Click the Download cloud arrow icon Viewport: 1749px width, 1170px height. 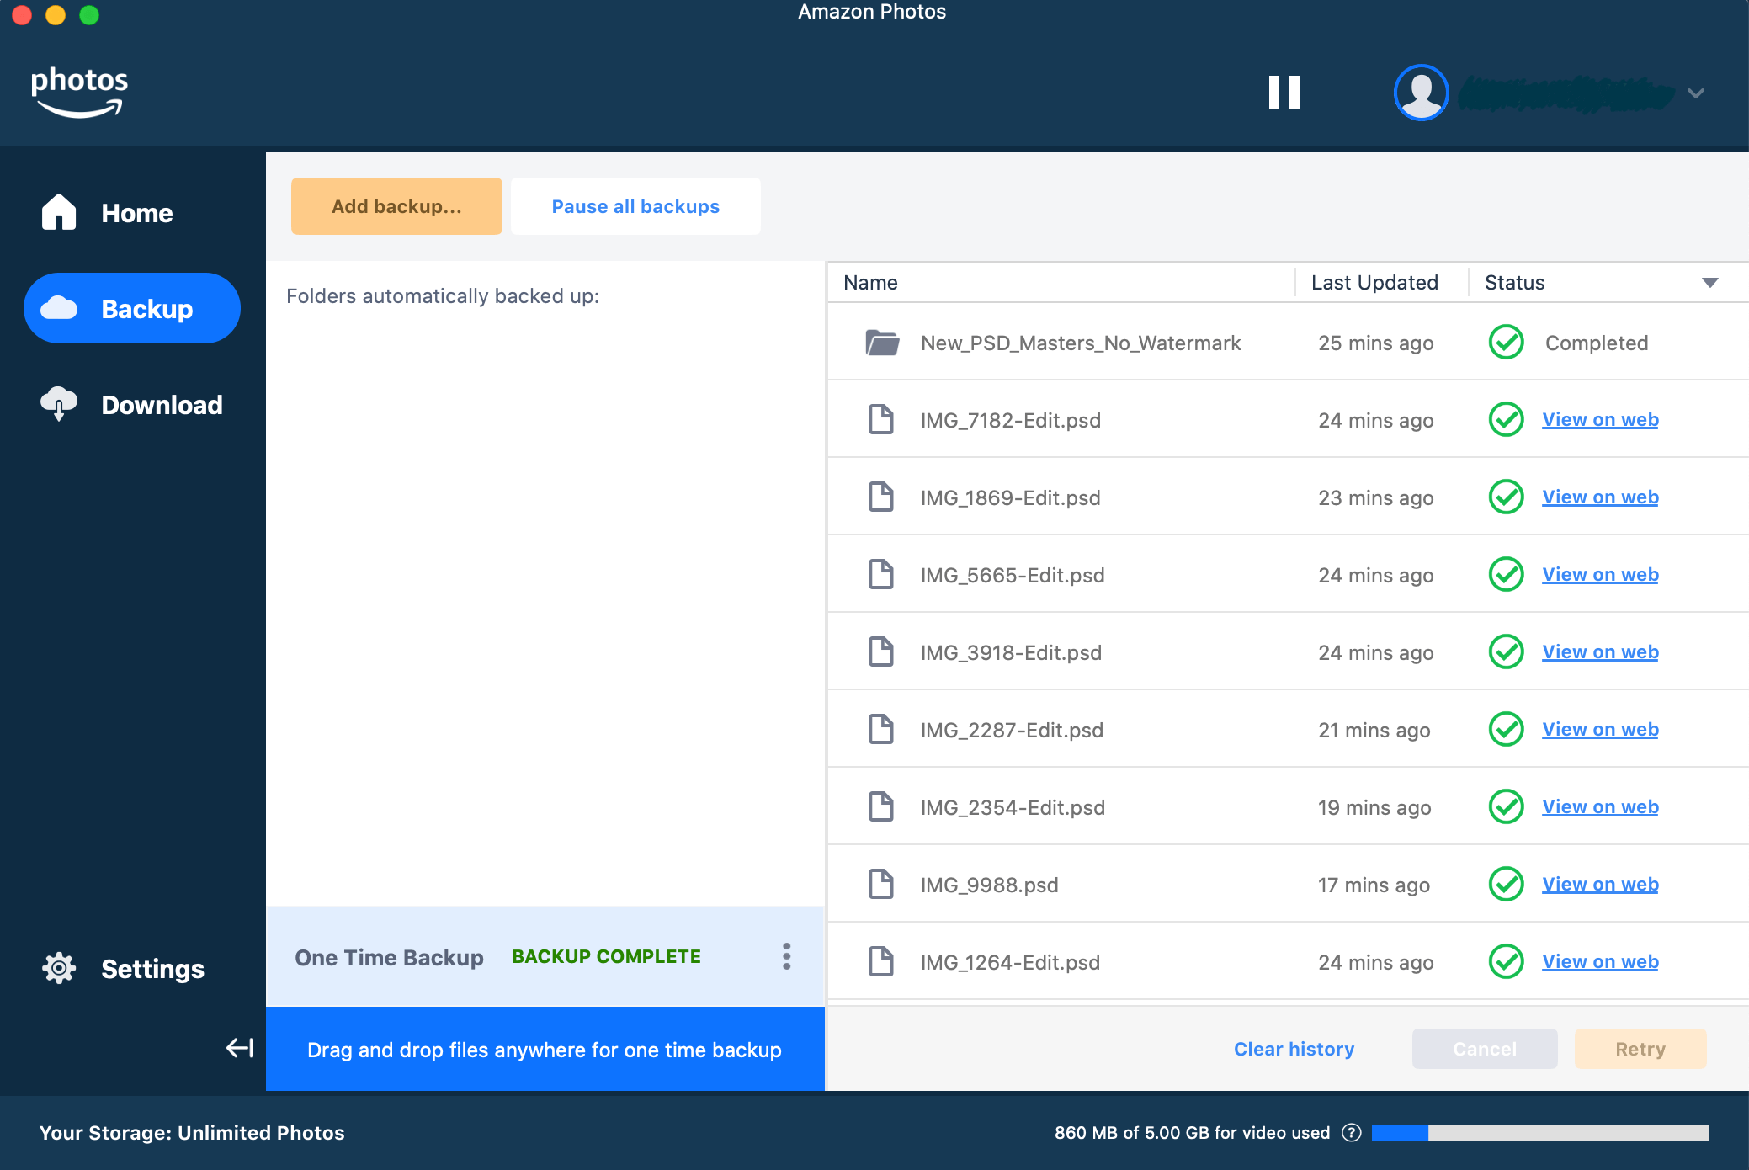coord(59,404)
